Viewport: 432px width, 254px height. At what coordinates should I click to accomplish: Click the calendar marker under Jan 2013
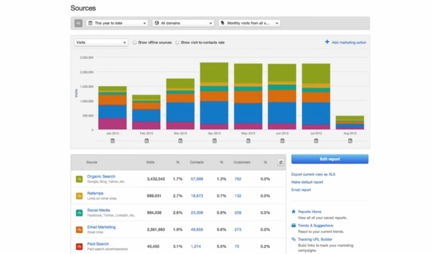click(x=112, y=141)
